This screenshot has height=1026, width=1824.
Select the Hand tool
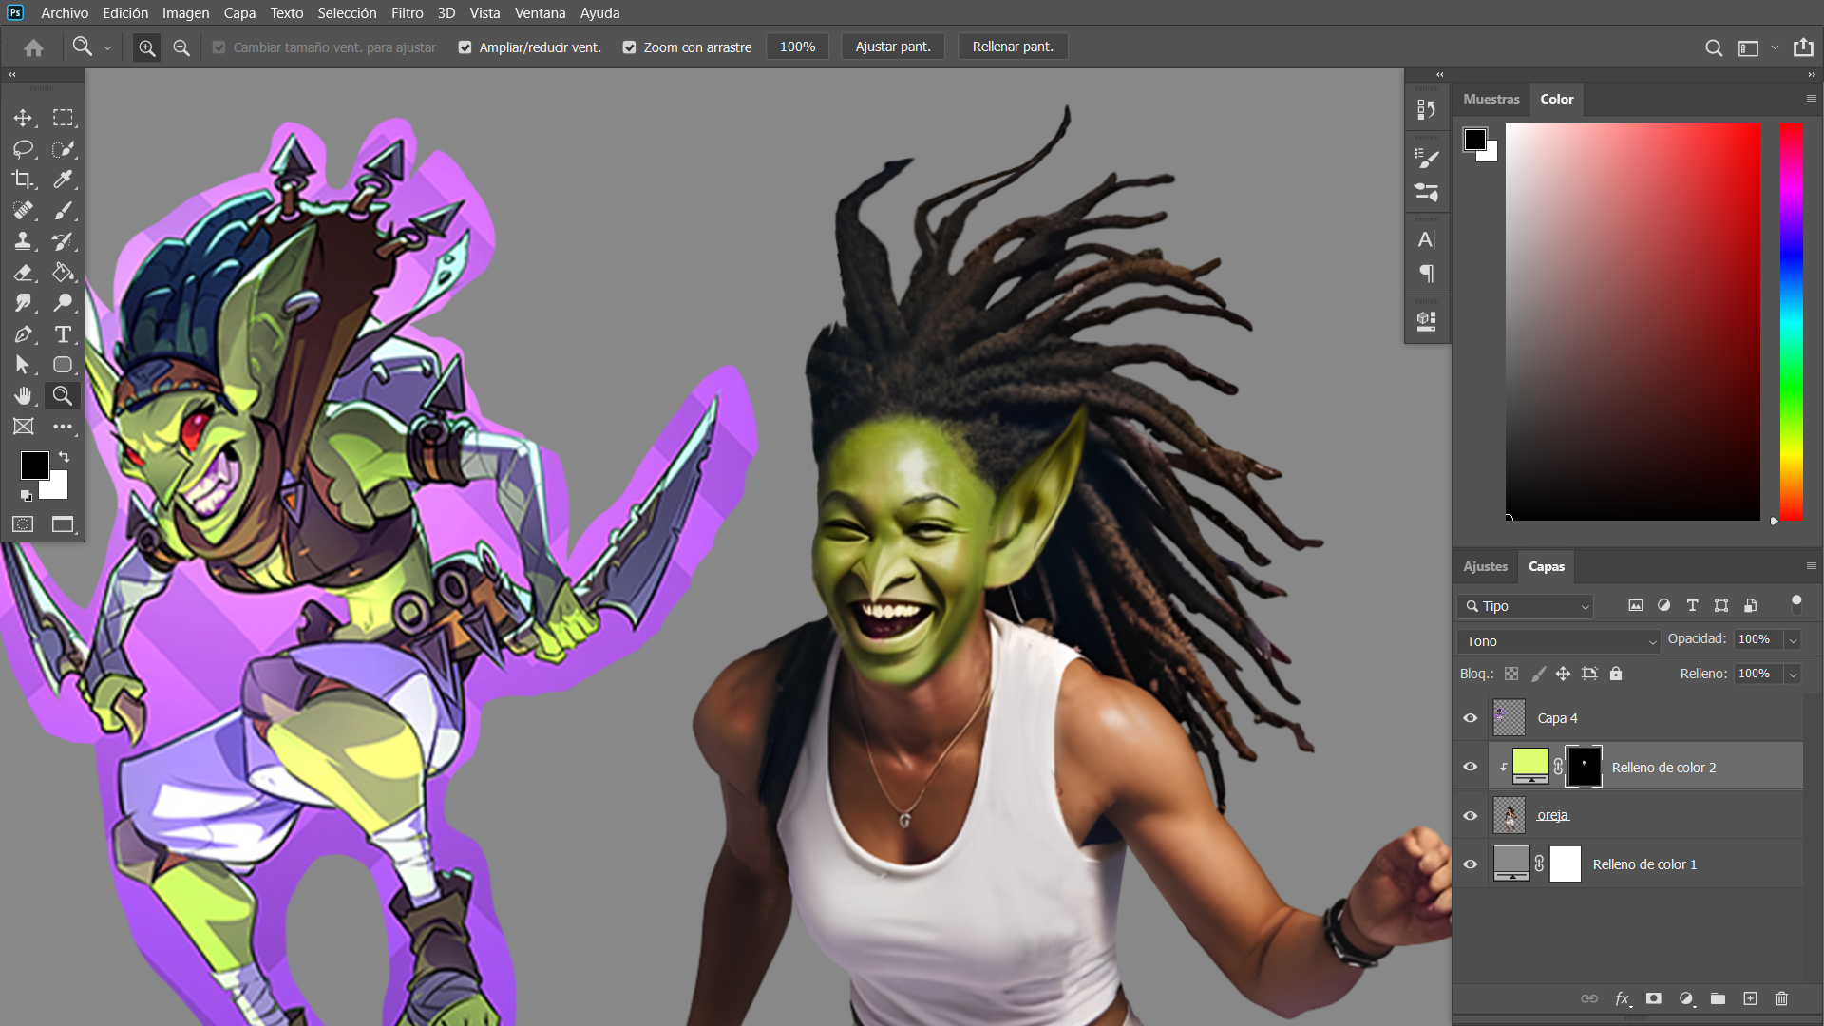(x=23, y=395)
